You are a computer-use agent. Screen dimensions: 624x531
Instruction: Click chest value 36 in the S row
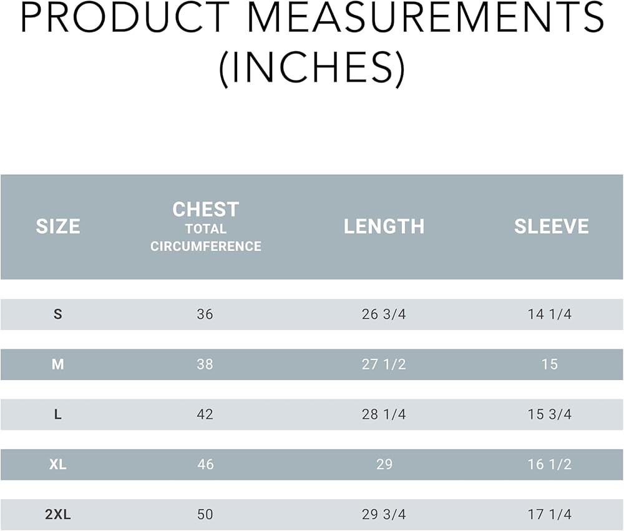[205, 314]
